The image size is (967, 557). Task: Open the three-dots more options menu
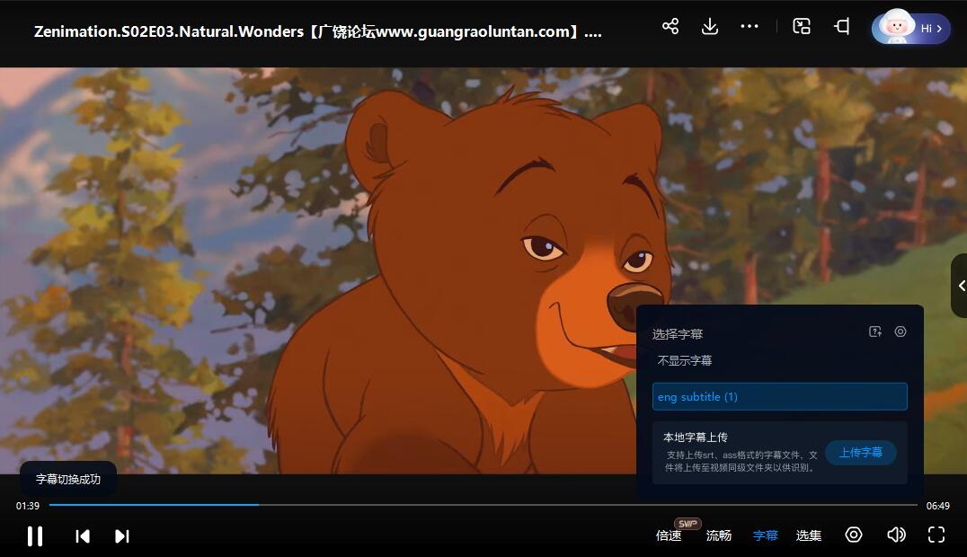point(750,27)
